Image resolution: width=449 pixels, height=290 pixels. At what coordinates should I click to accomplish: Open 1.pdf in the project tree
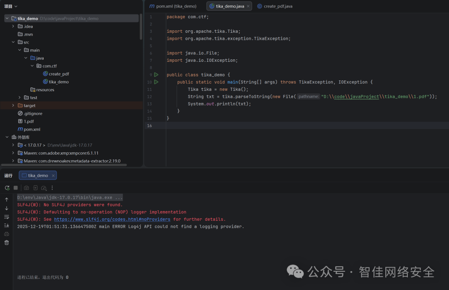pos(29,122)
